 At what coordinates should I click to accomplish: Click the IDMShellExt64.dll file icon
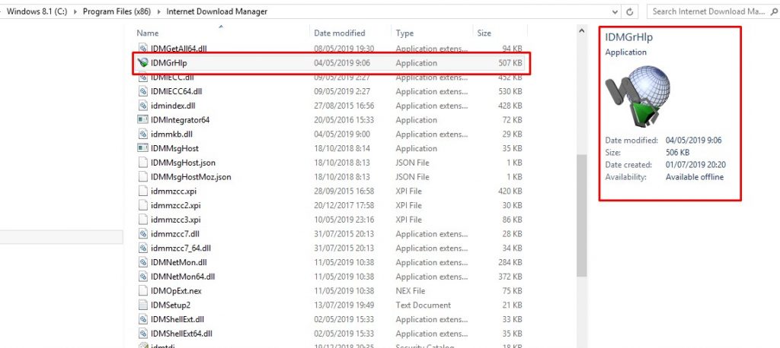[143, 334]
